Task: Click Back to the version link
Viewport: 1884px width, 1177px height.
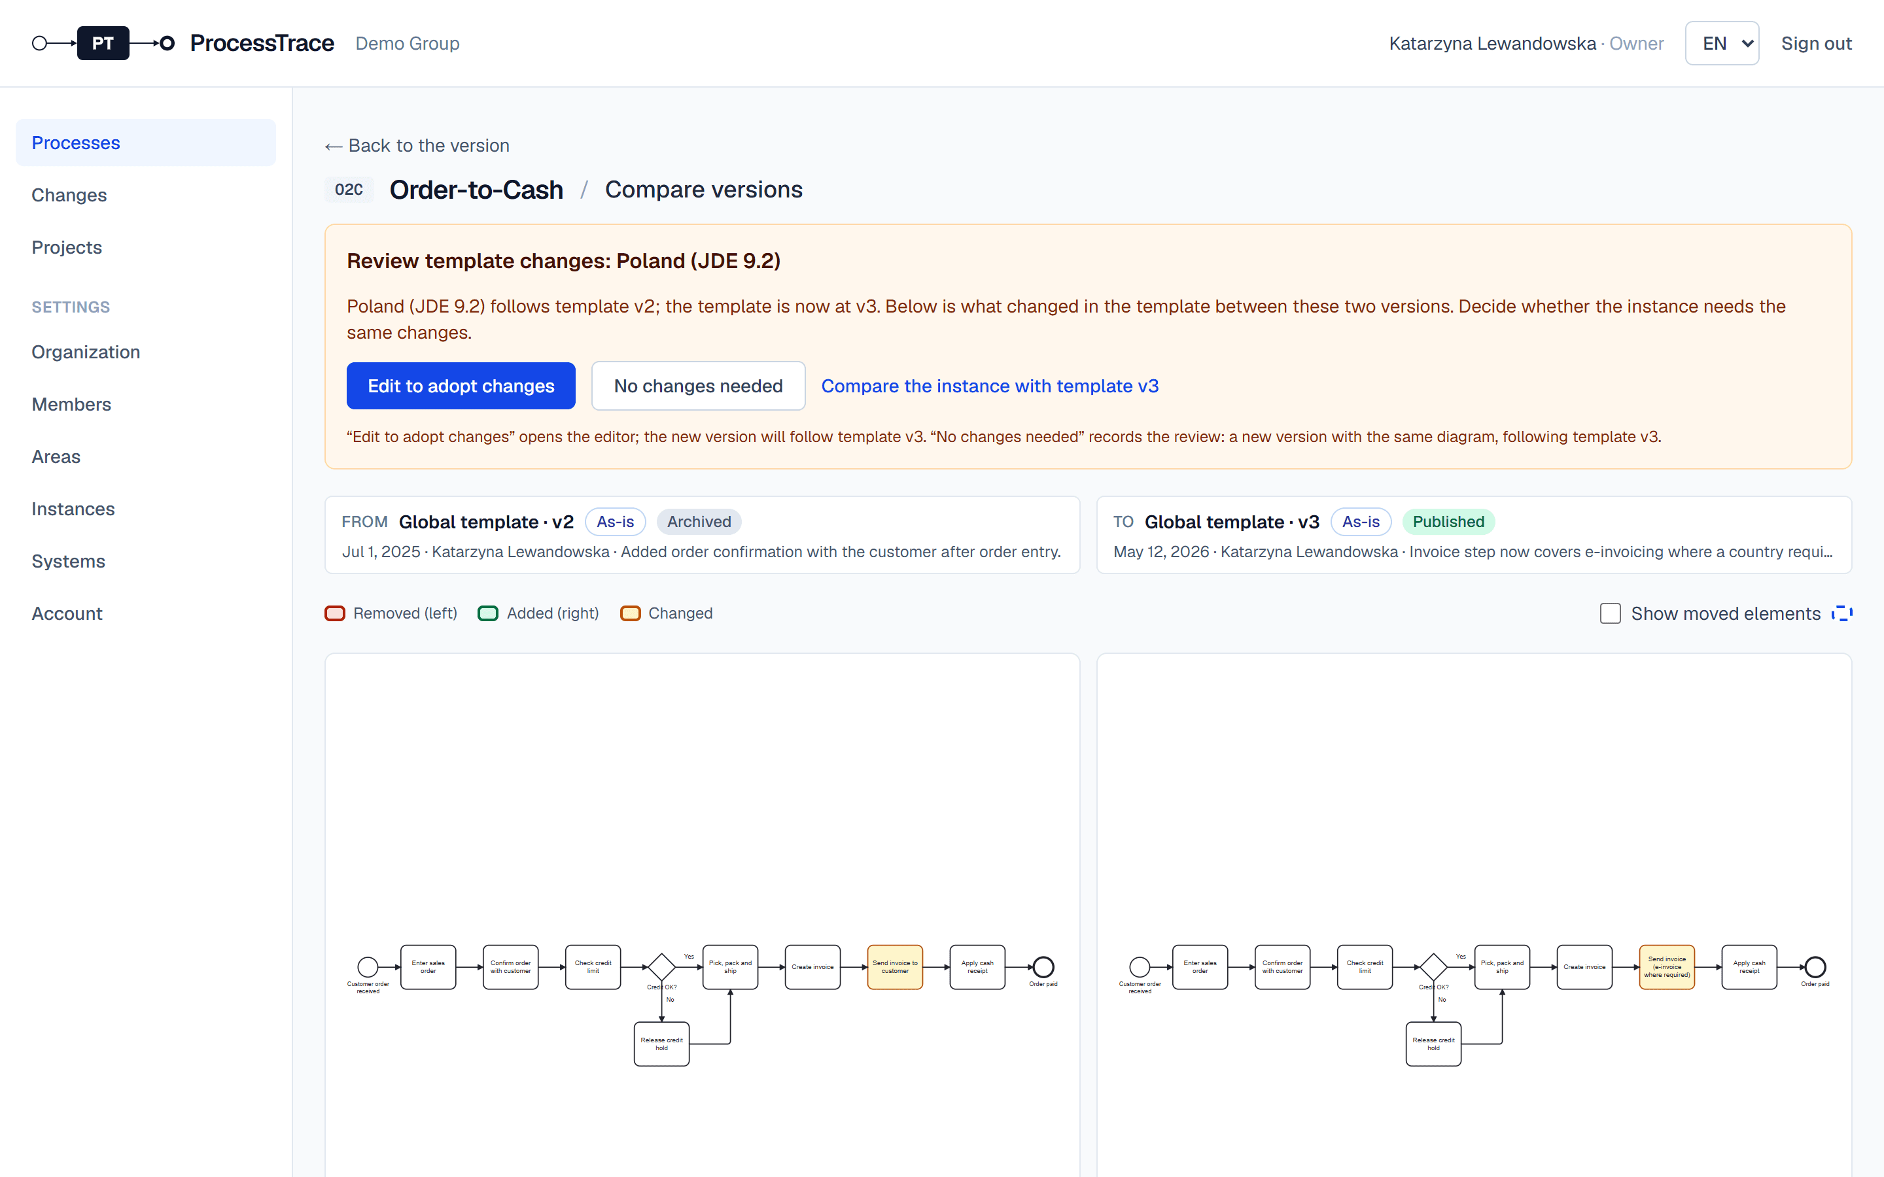Action: pyautogui.click(x=417, y=146)
